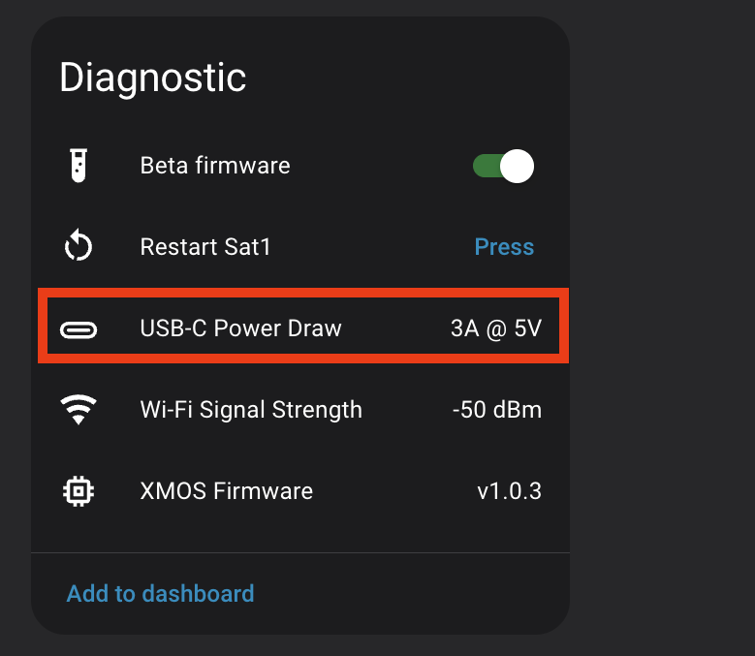Select the Beta firmware label
This screenshot has height=656, width=755.
(x=215, y=166)
